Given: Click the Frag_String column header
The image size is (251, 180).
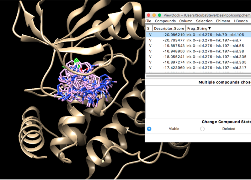Looking at the screenshot, I should (218, 28).
